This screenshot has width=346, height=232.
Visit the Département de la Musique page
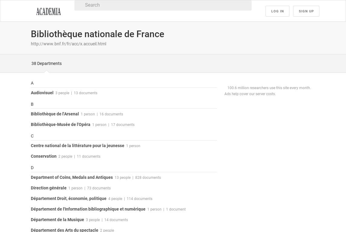coord(57,220)
